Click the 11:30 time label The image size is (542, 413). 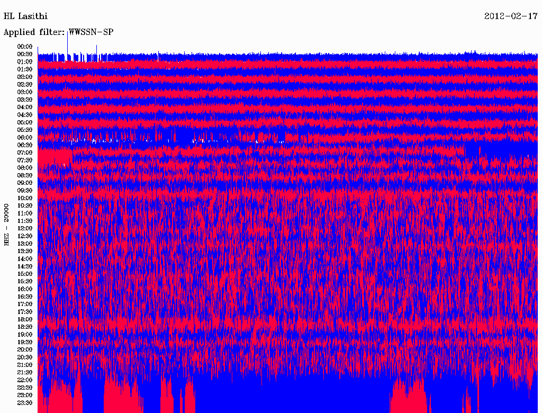pyautogui.click(x=25, y=221)
